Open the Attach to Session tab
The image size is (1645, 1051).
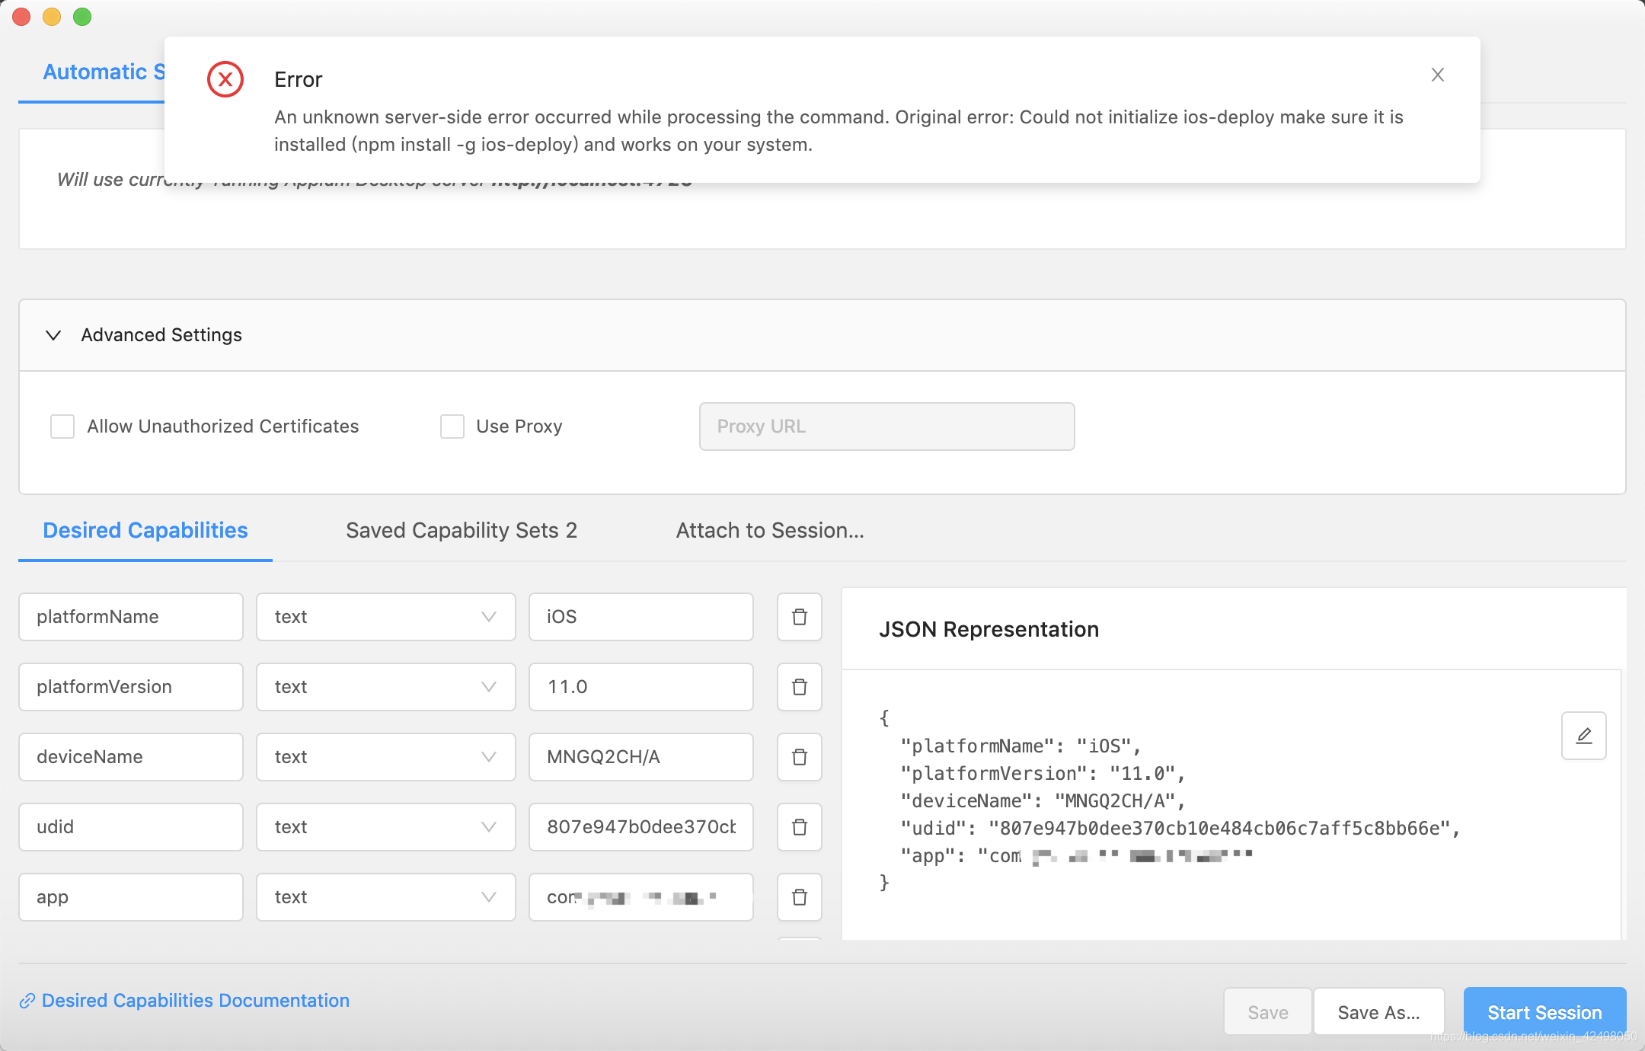769,530
